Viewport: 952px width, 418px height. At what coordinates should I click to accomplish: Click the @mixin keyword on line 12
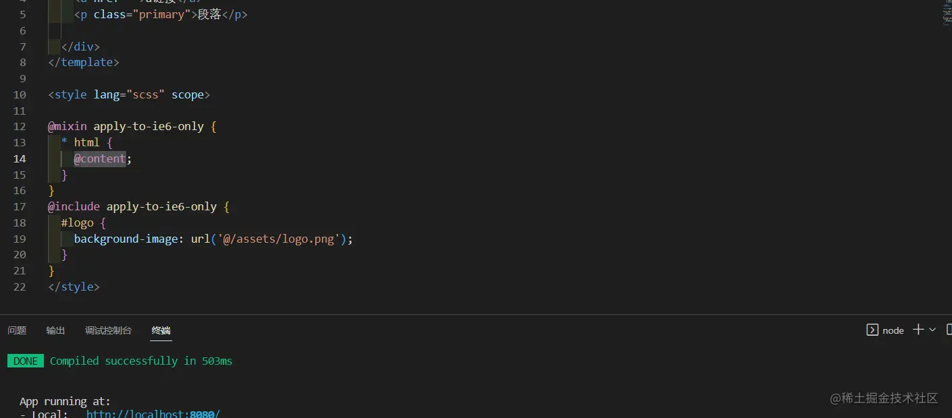[67, 126]
